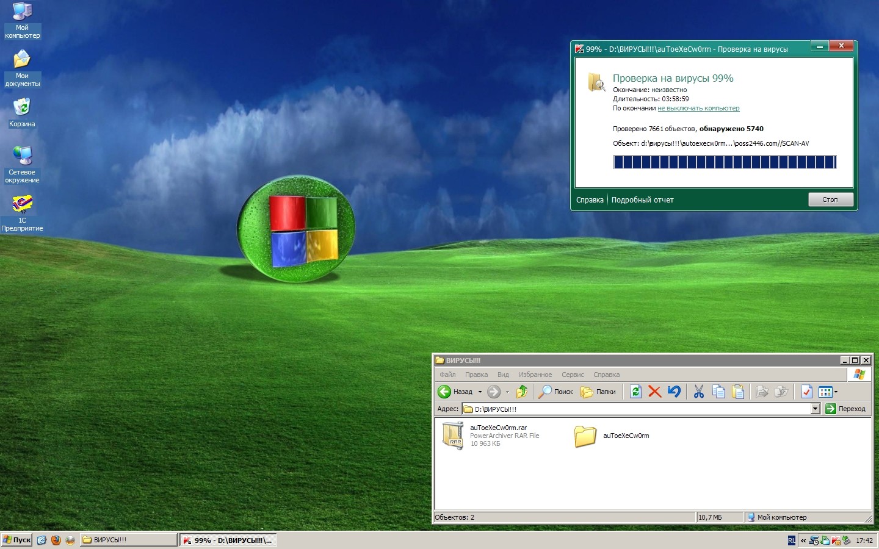This screenshot has width=879, height=549.
Task: Open the Вид menu
Action: point(503,375)
